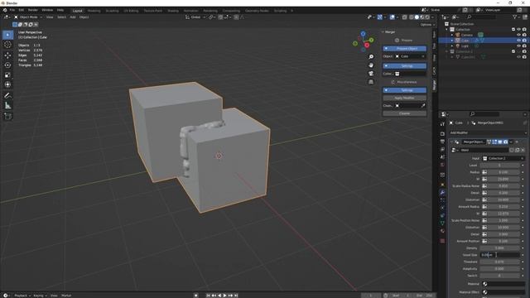Screen dimensions: 530x298
Task: Hide Camera in the outliner viewport
Action: [518, 35]
